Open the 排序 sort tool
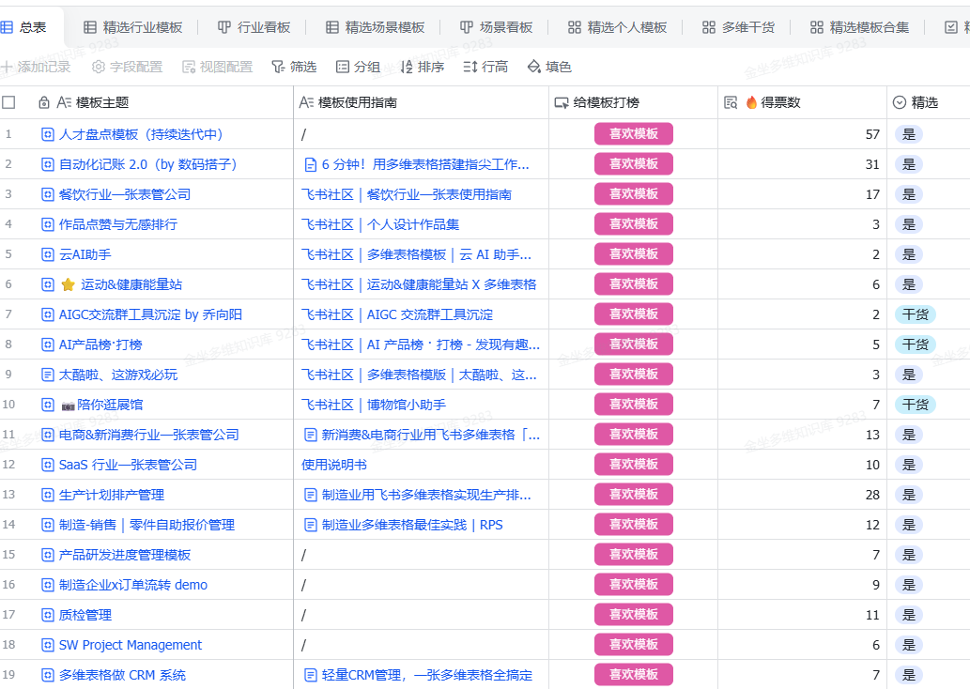970x689 pixels. click(423, 67)
